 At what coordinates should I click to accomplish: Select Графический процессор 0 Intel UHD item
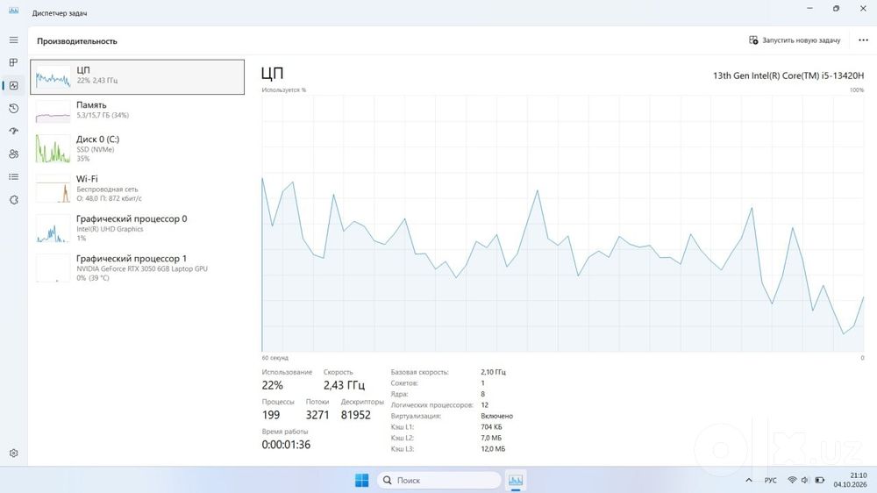coord(137,229)
